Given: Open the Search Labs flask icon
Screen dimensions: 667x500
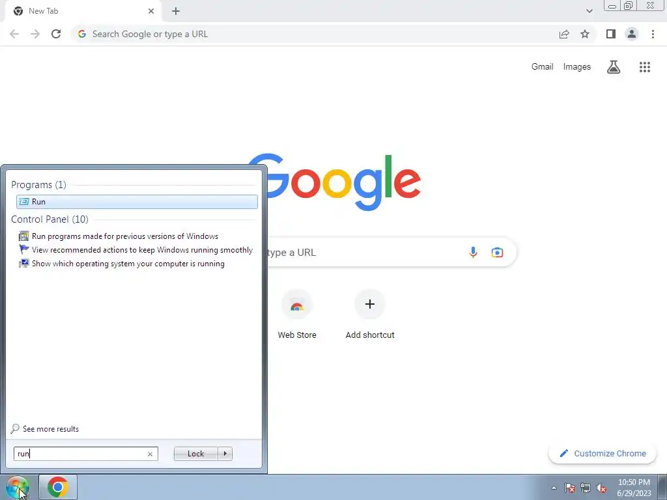Looking at the screenshot, I should 614,67.
